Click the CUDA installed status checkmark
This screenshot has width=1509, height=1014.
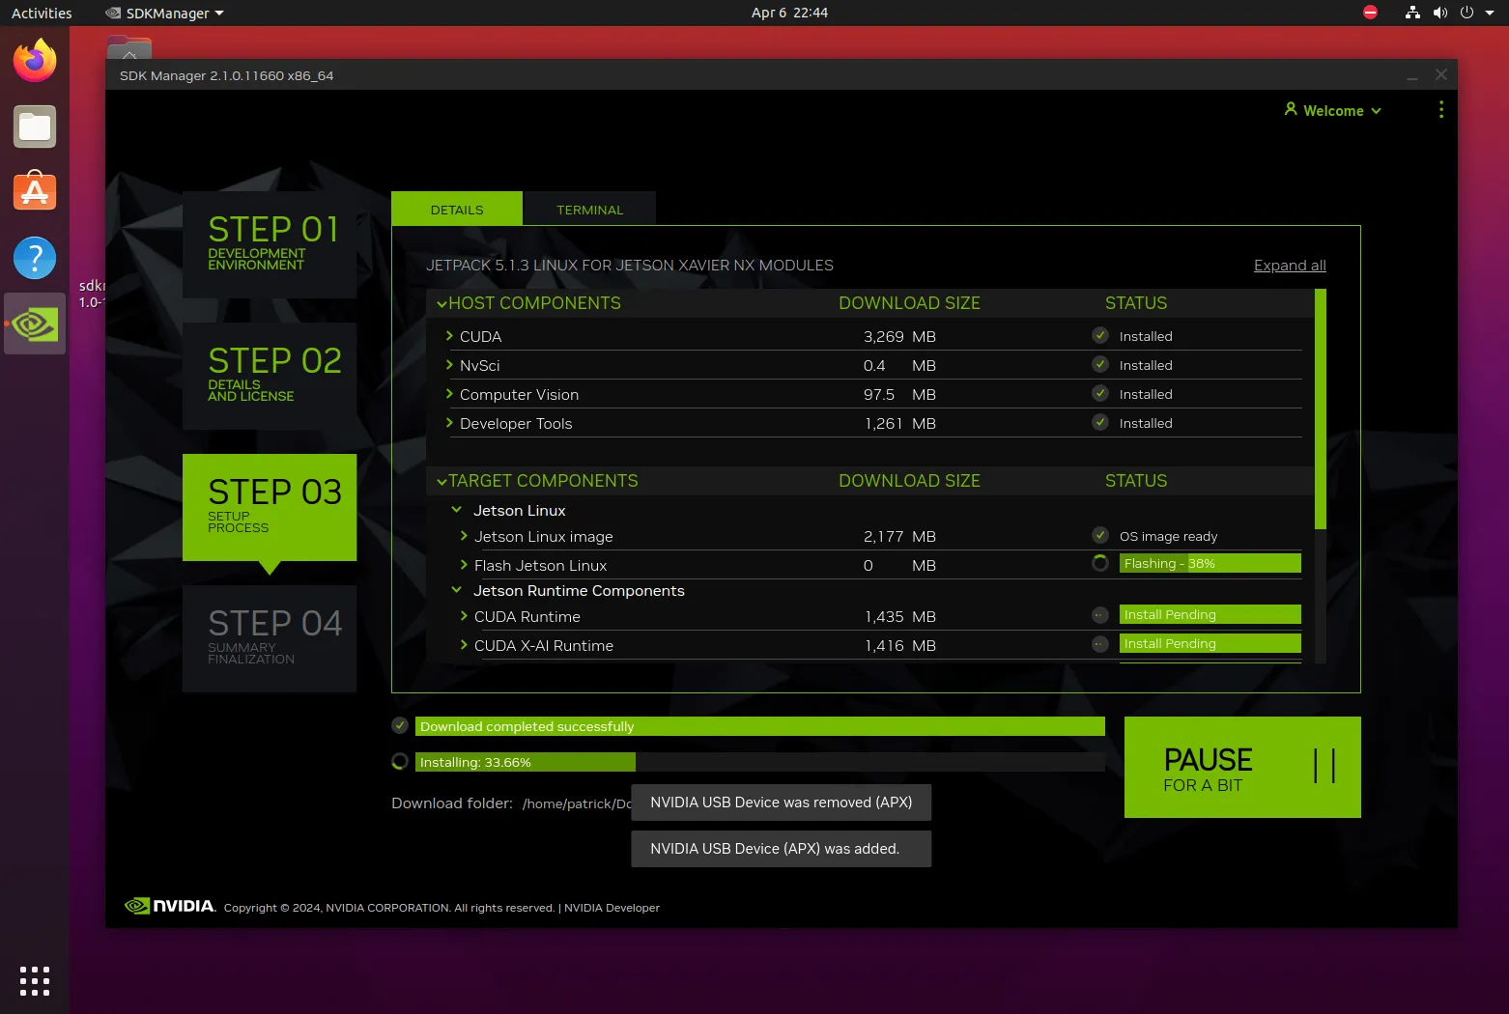point(1100,335)
